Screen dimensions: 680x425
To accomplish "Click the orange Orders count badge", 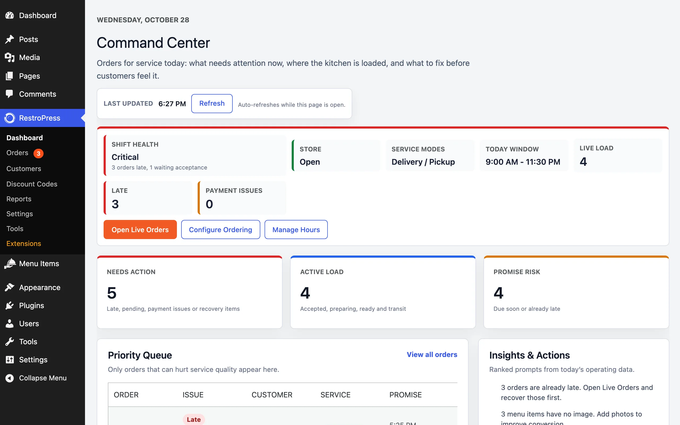I will (39, 154).
